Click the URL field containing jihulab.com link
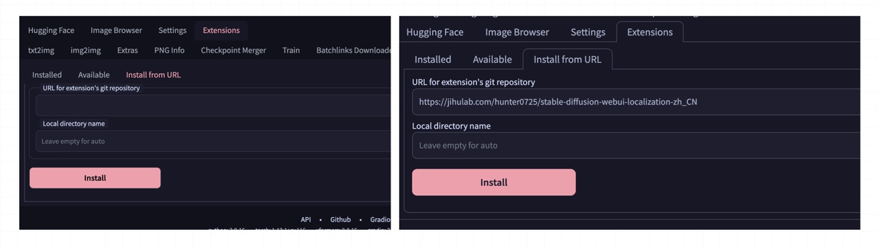 point(636,102)
